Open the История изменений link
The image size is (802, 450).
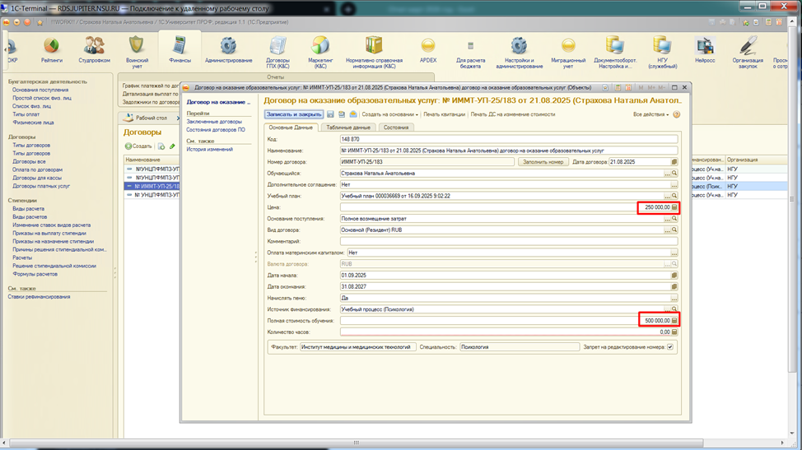pyautogui.click(x=209, y=150)
